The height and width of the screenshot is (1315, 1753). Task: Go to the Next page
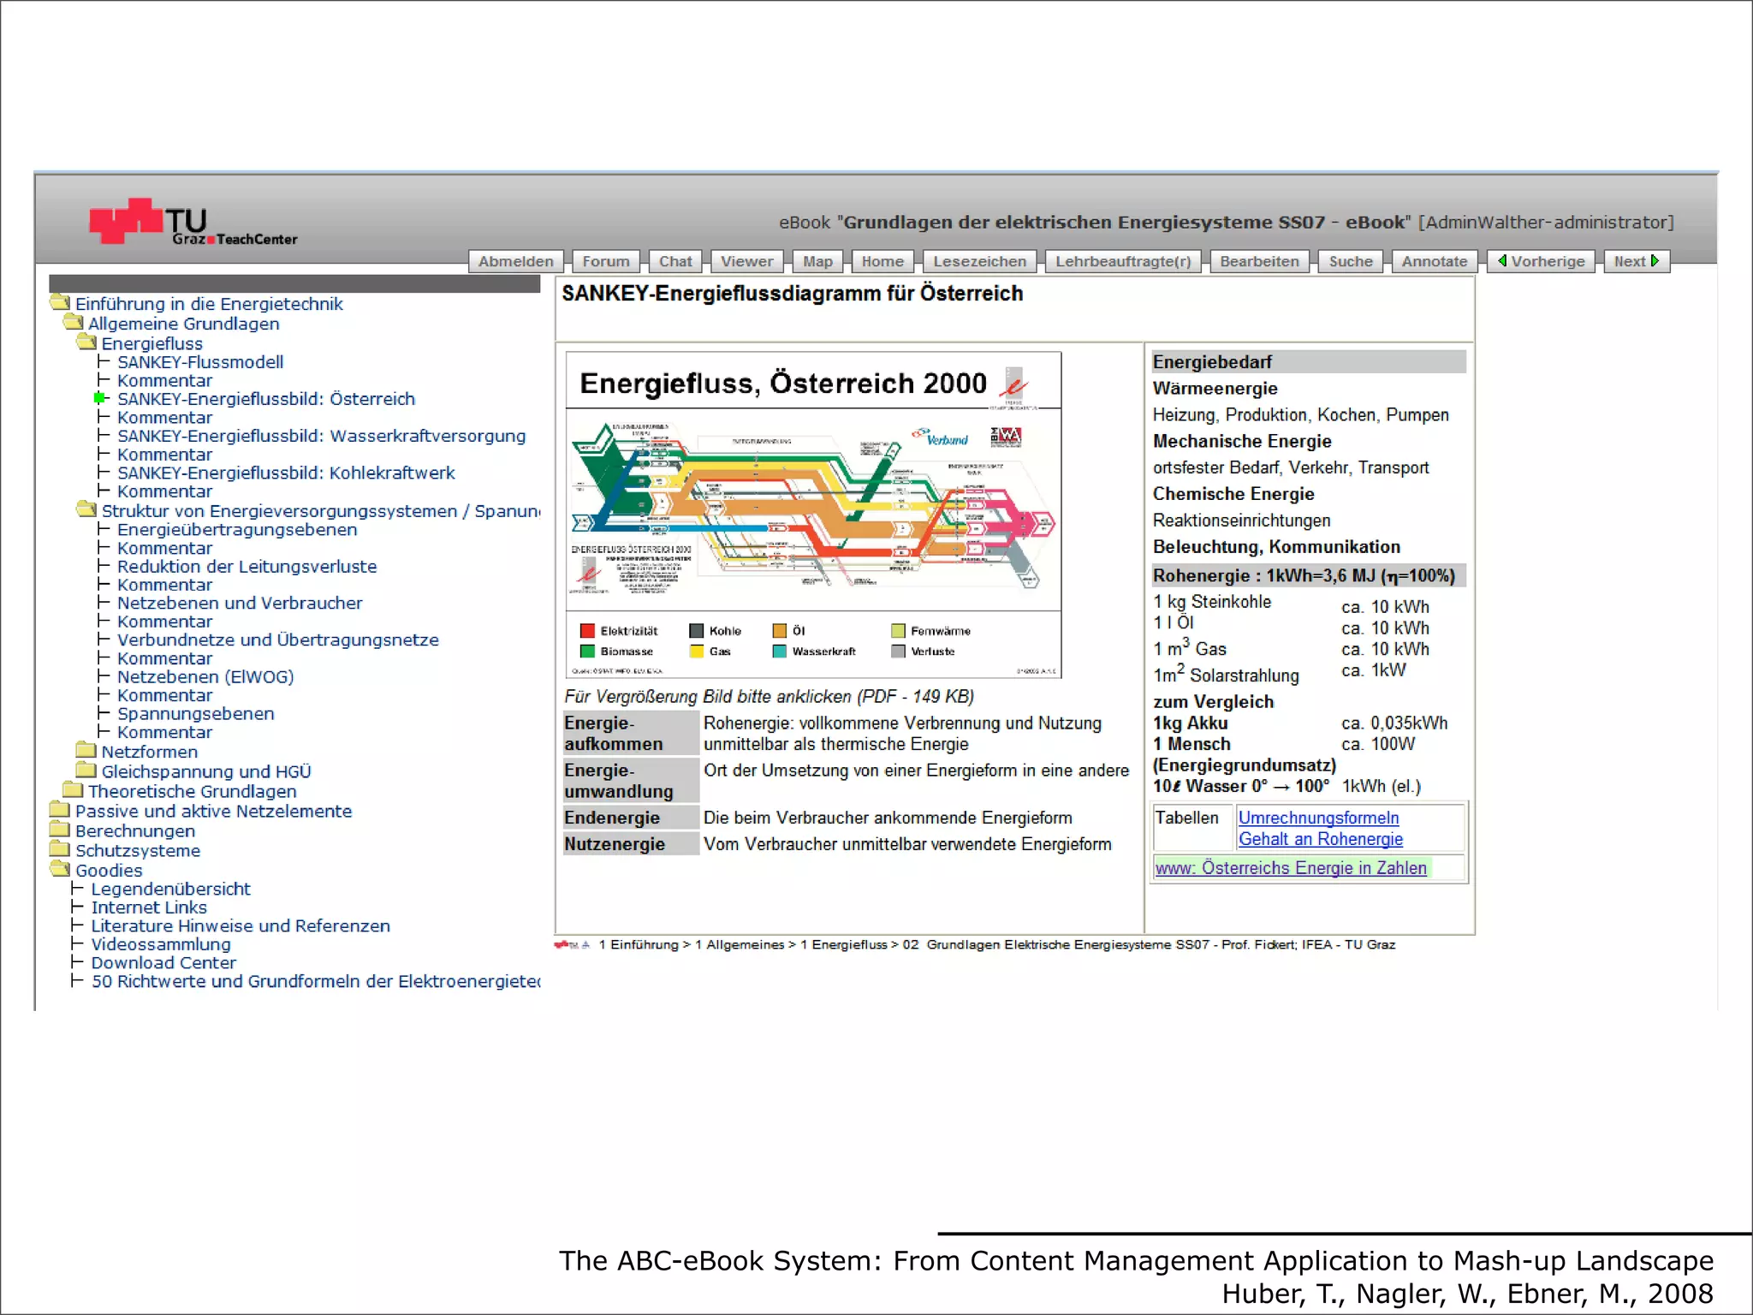point(1637,262)
